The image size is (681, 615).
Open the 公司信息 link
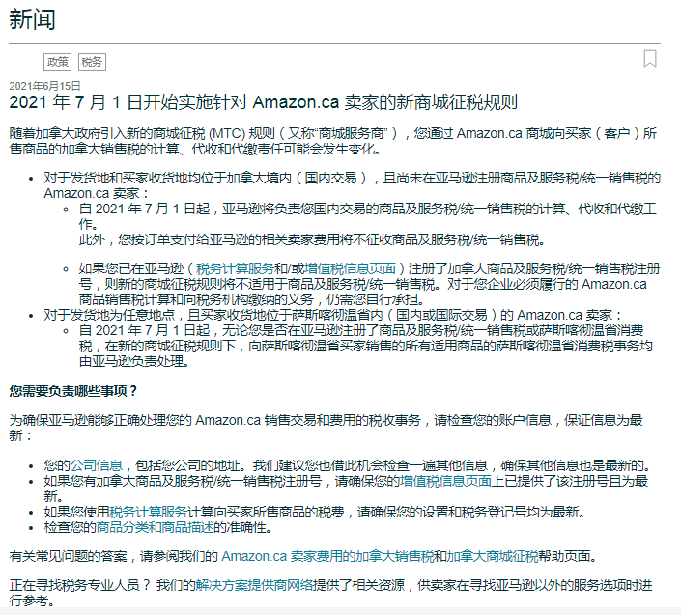pyautogui.click(x=97, y=465)
